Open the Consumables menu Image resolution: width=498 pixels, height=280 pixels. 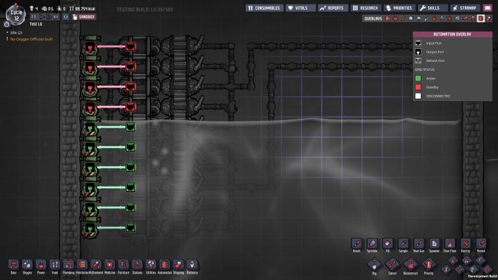(265, 8)
